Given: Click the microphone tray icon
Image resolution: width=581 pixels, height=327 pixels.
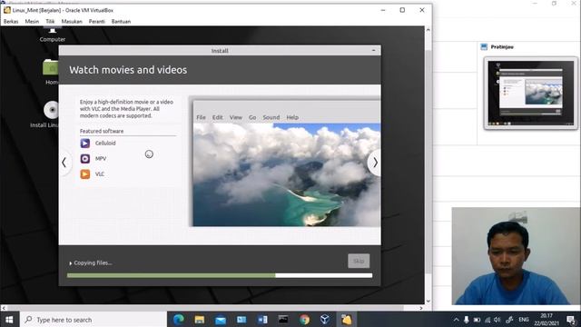Looking at the screenshot, I should 467,320.
